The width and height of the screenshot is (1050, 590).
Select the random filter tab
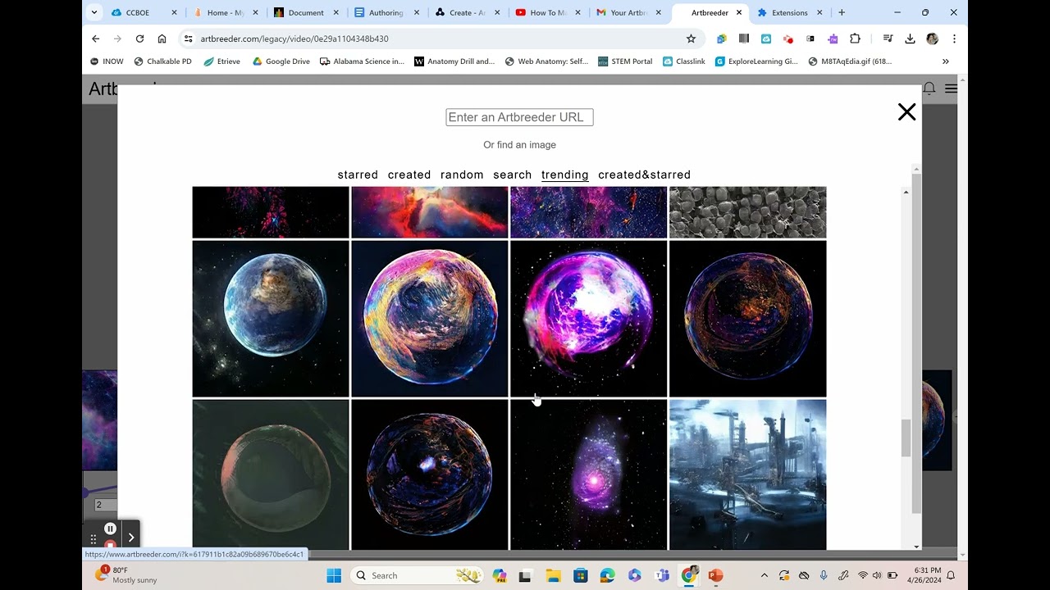click(462, 175)
